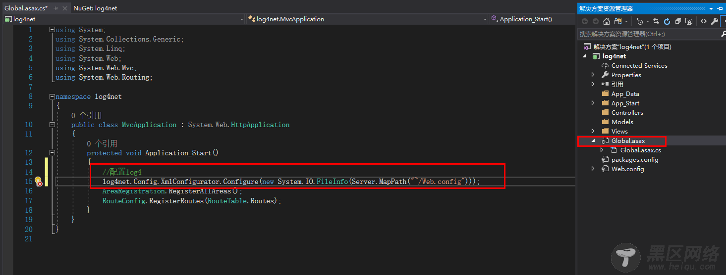Select the Global.asax.cs file

(640, 150)
